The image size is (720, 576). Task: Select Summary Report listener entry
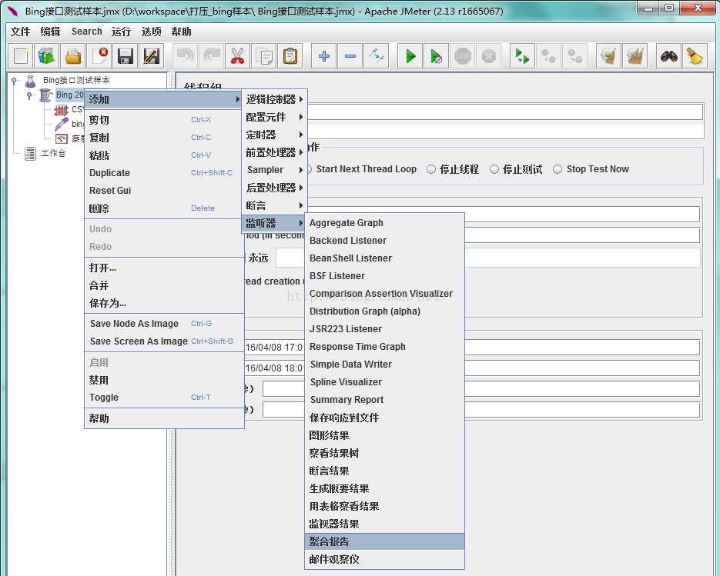pos(385,399)
